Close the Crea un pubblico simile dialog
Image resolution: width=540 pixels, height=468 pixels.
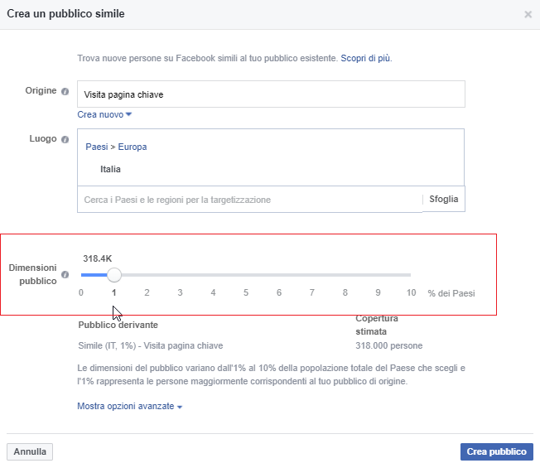click(528, 15)
